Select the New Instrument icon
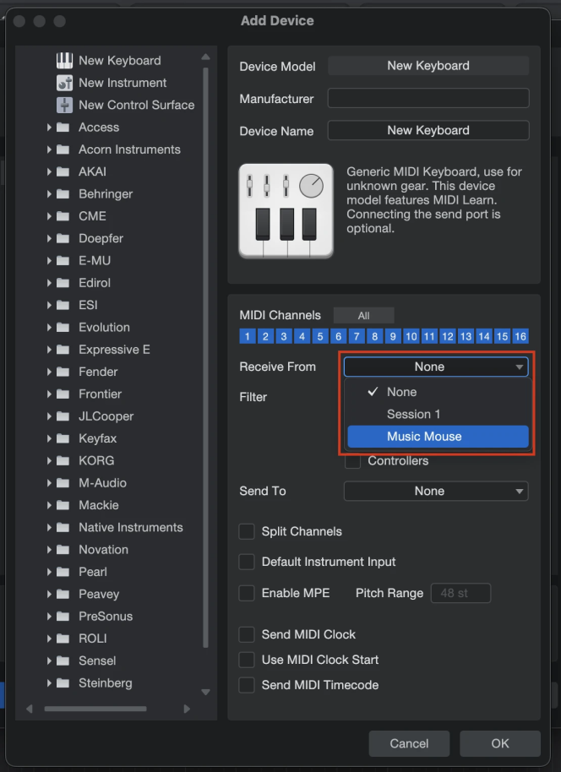Viewport: 561px width, 772px height. coord(64,83)
